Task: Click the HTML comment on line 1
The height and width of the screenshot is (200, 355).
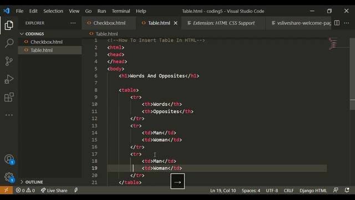Action: click(156, 40)
